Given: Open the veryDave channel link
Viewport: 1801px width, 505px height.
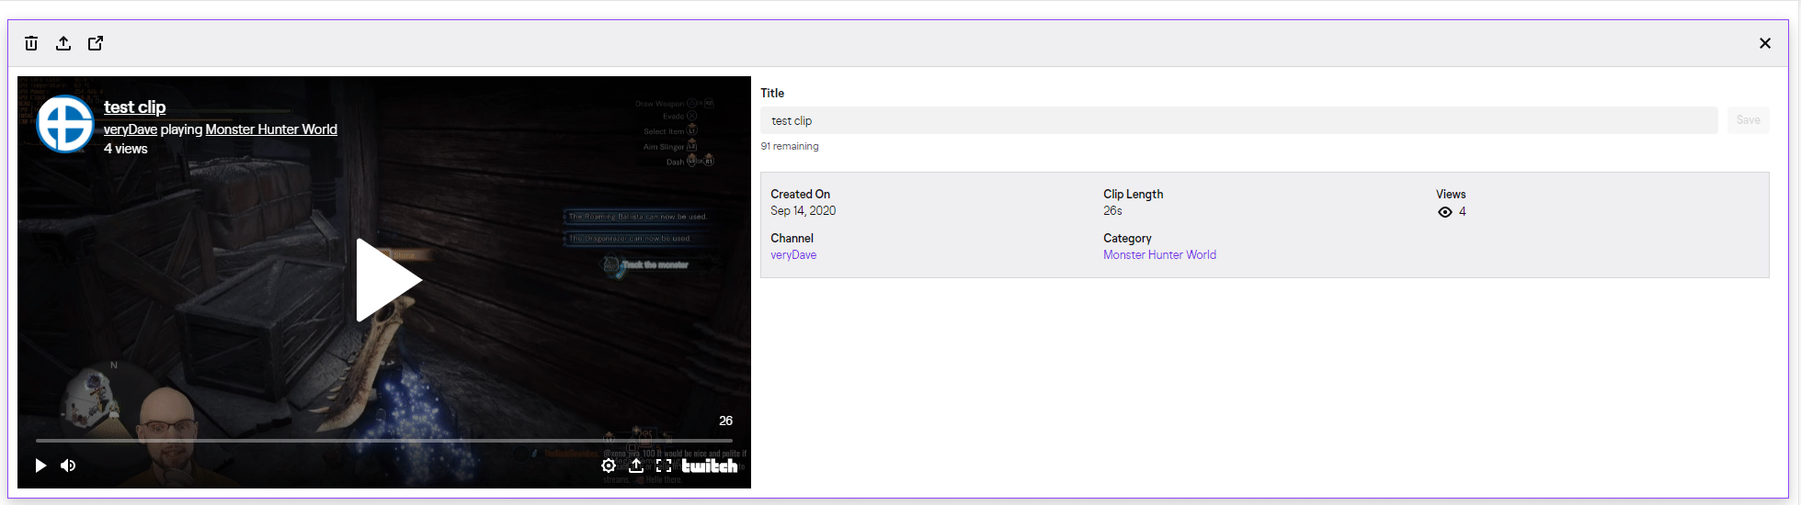Looking at the screenshot, I should tap(793, 255).
